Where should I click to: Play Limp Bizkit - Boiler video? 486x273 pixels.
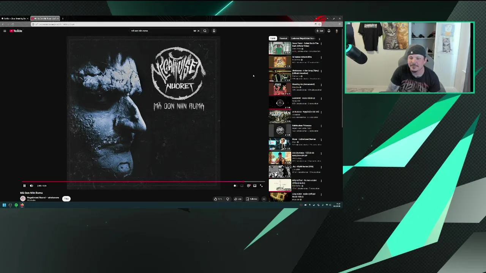pyautogui.click(x=280, y=196)
